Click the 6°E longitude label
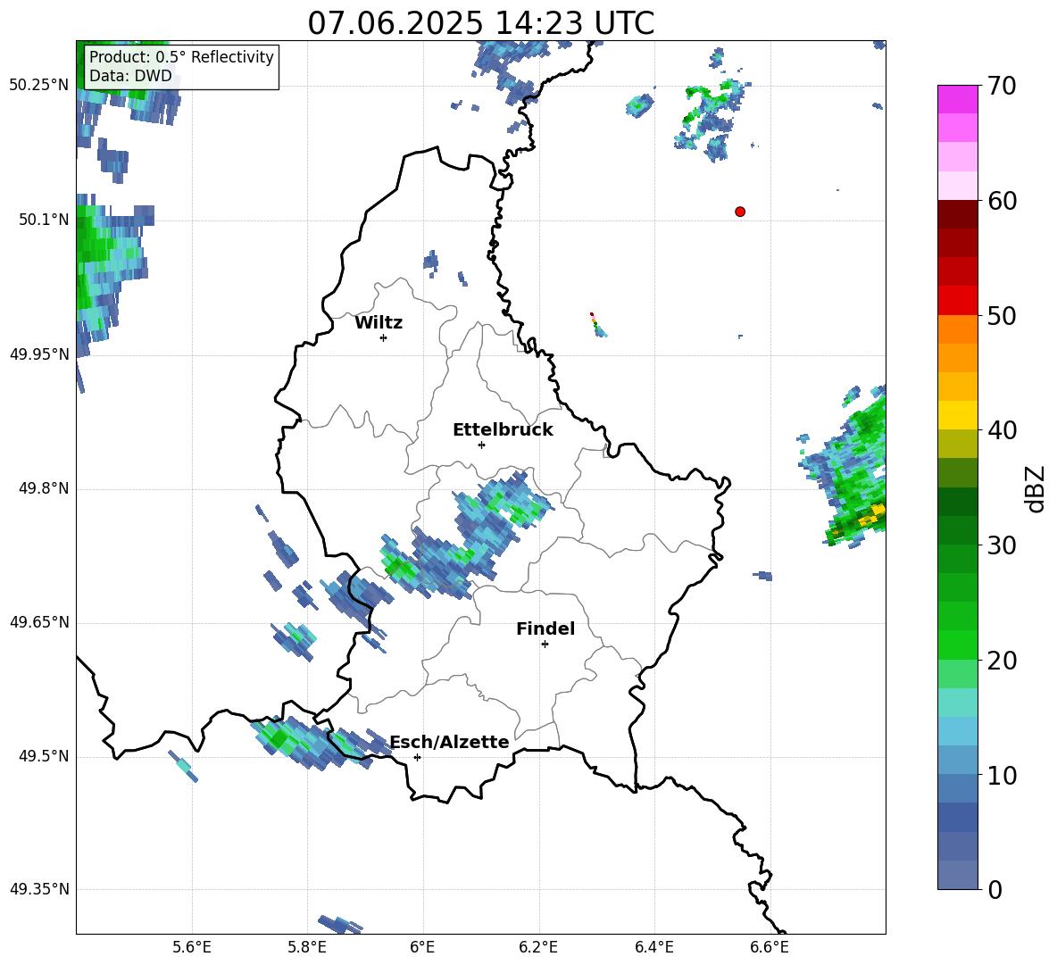Image resolution: width=1057 pixels, height=965 pixels. (422, 947)
